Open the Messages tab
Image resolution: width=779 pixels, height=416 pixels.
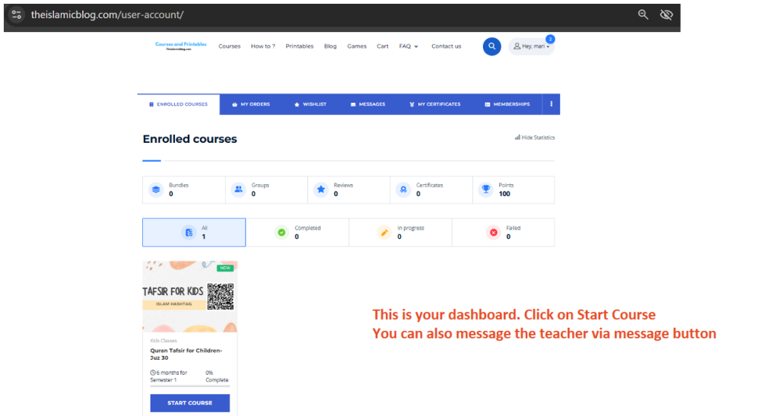click(x=367, y=104)
